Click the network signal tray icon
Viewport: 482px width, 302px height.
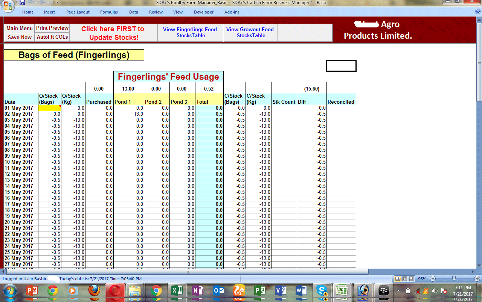tap(417, 291)
